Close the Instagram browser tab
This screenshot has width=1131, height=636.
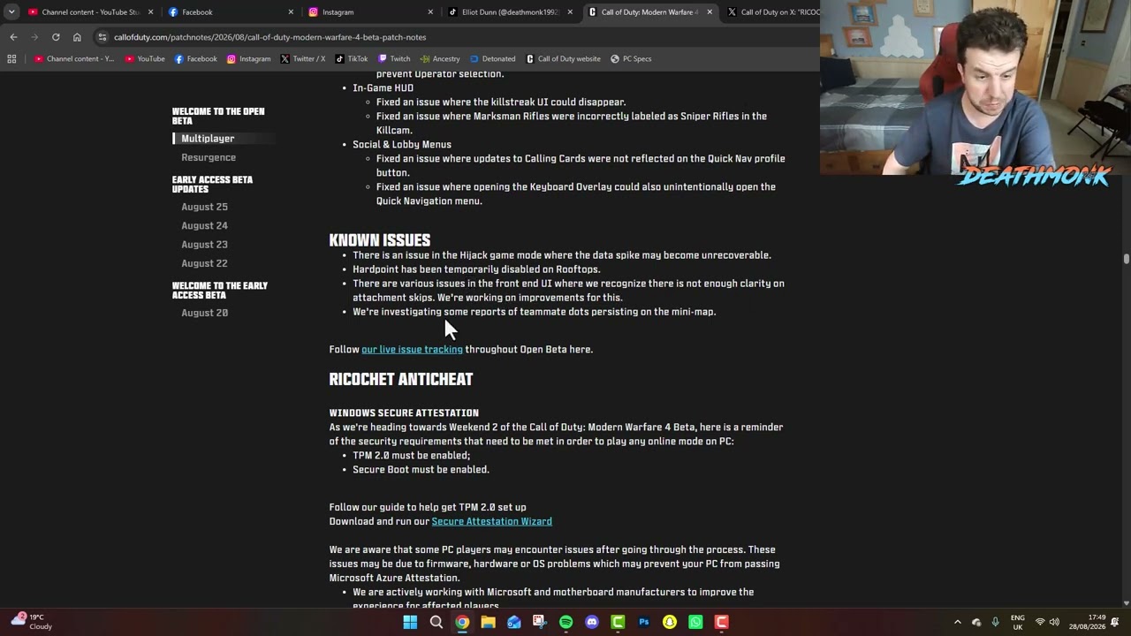(430, 12)
